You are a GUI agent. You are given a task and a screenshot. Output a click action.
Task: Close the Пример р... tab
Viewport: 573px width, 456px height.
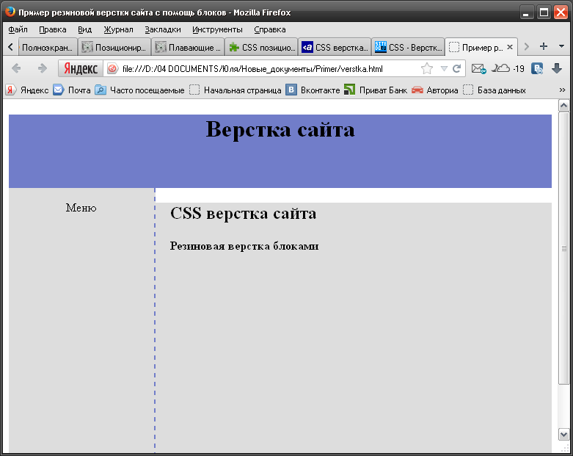click(510, 47)
